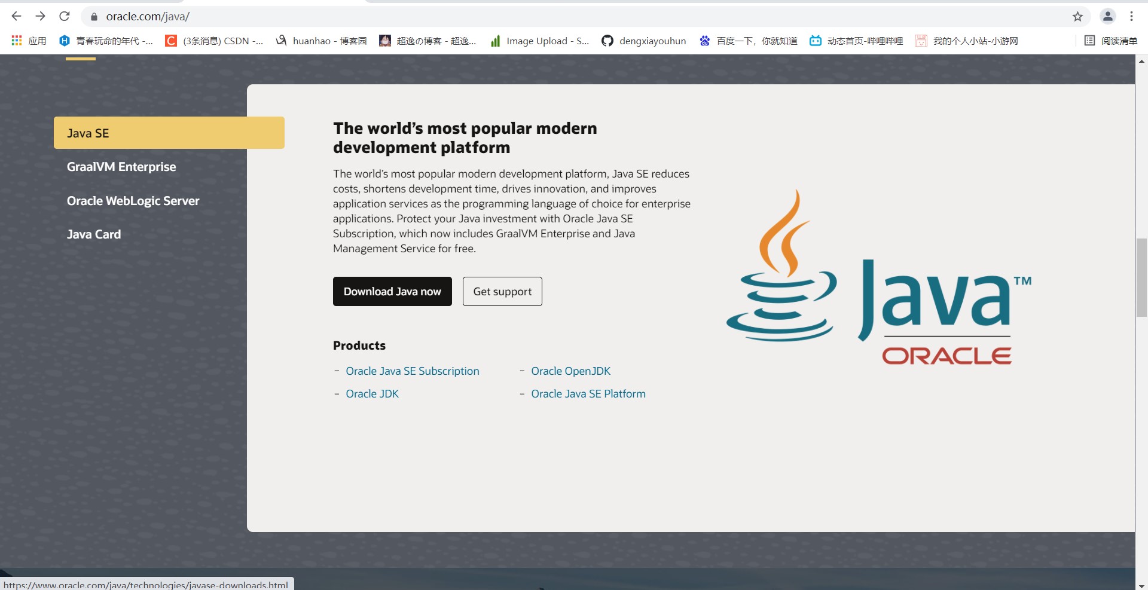1148x590 pixels.
Task: Bookmark this page with the star icon
Action: 1077,17
